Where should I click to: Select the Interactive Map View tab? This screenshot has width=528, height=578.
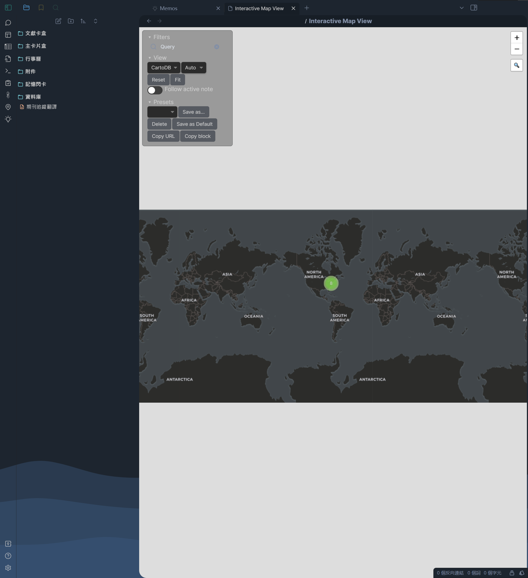[259, 8]
